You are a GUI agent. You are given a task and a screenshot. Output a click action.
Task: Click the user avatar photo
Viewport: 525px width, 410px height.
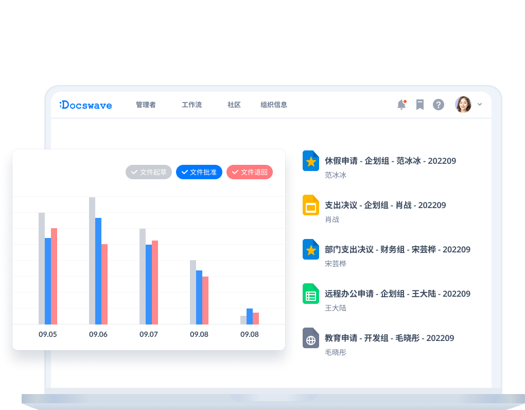point(463,105)
